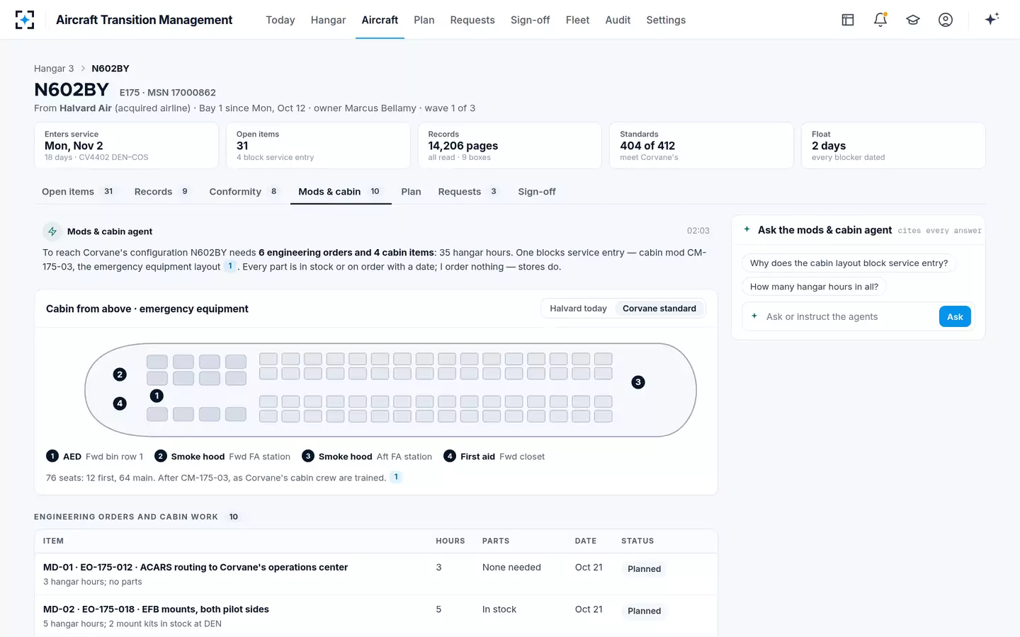Click the Aft FA station smoke hood legend badge
Image resolution: width=1020 pixels, height=637 pixels.
click(x=308, y=457)
